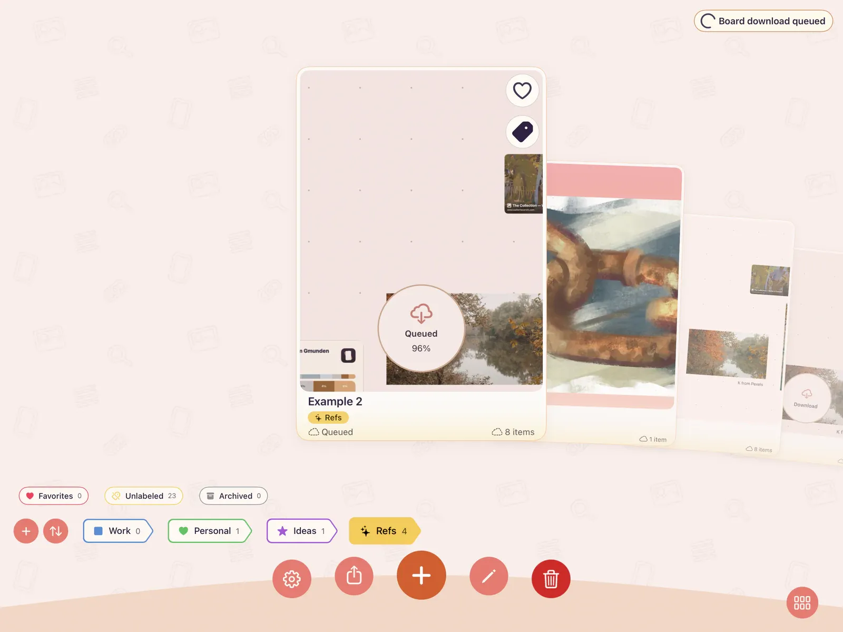Click the 1 item count on second card
Image resolution: width=843 pixels, height=632 pixels.
(x=653, y=439)
